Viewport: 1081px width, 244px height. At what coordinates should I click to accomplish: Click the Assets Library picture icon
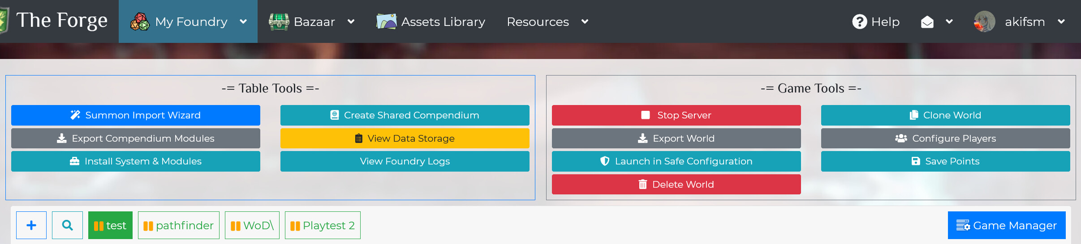click(x=386, y=21)
